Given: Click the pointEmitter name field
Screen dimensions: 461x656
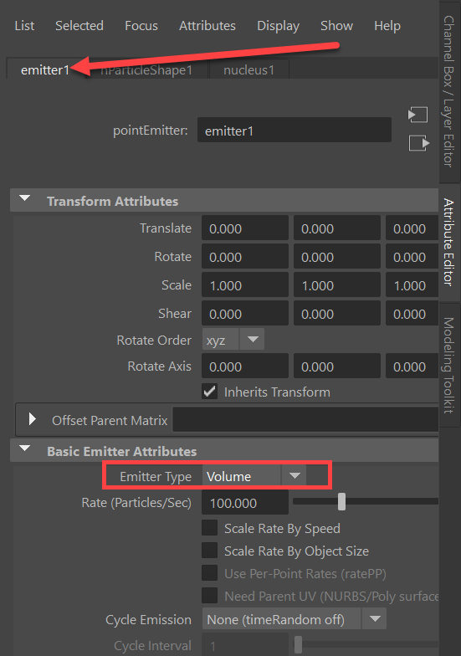Looking at the screenshot, I should 295,131.
